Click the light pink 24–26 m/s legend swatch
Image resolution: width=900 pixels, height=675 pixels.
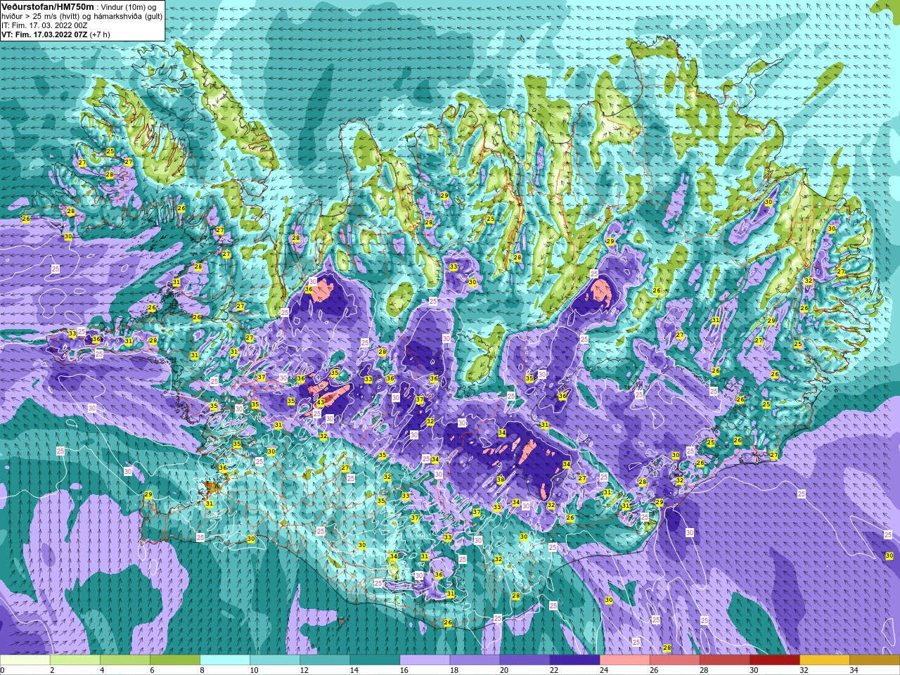pos(624,660)
